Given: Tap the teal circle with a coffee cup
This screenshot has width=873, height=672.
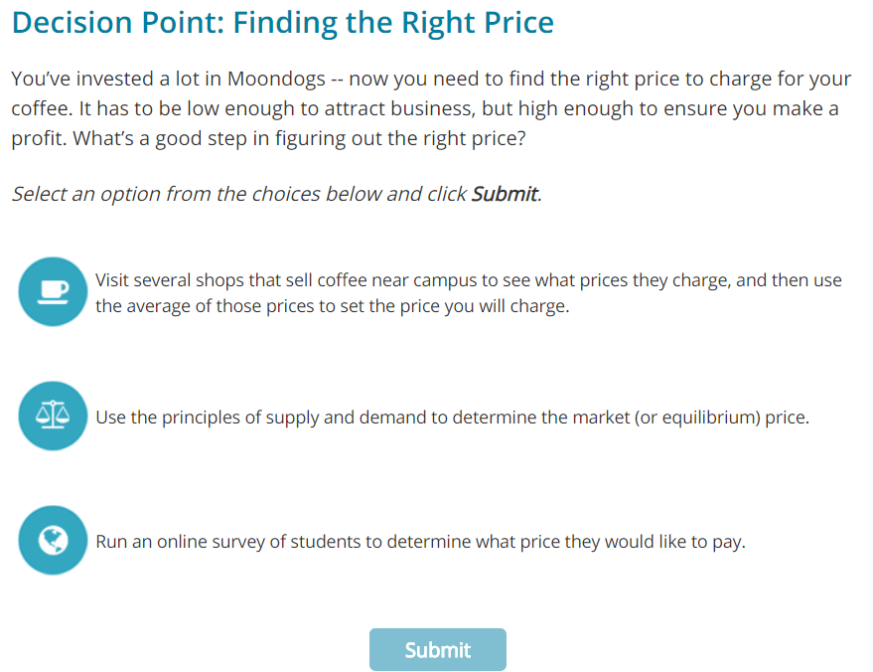Looking at the screenshot, I should (52, 291).
